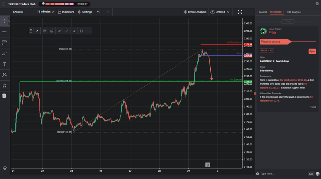The image size is (321, 179).
Task: Open the Fibonacci lines tool group
Action: (x=4, y=42)
